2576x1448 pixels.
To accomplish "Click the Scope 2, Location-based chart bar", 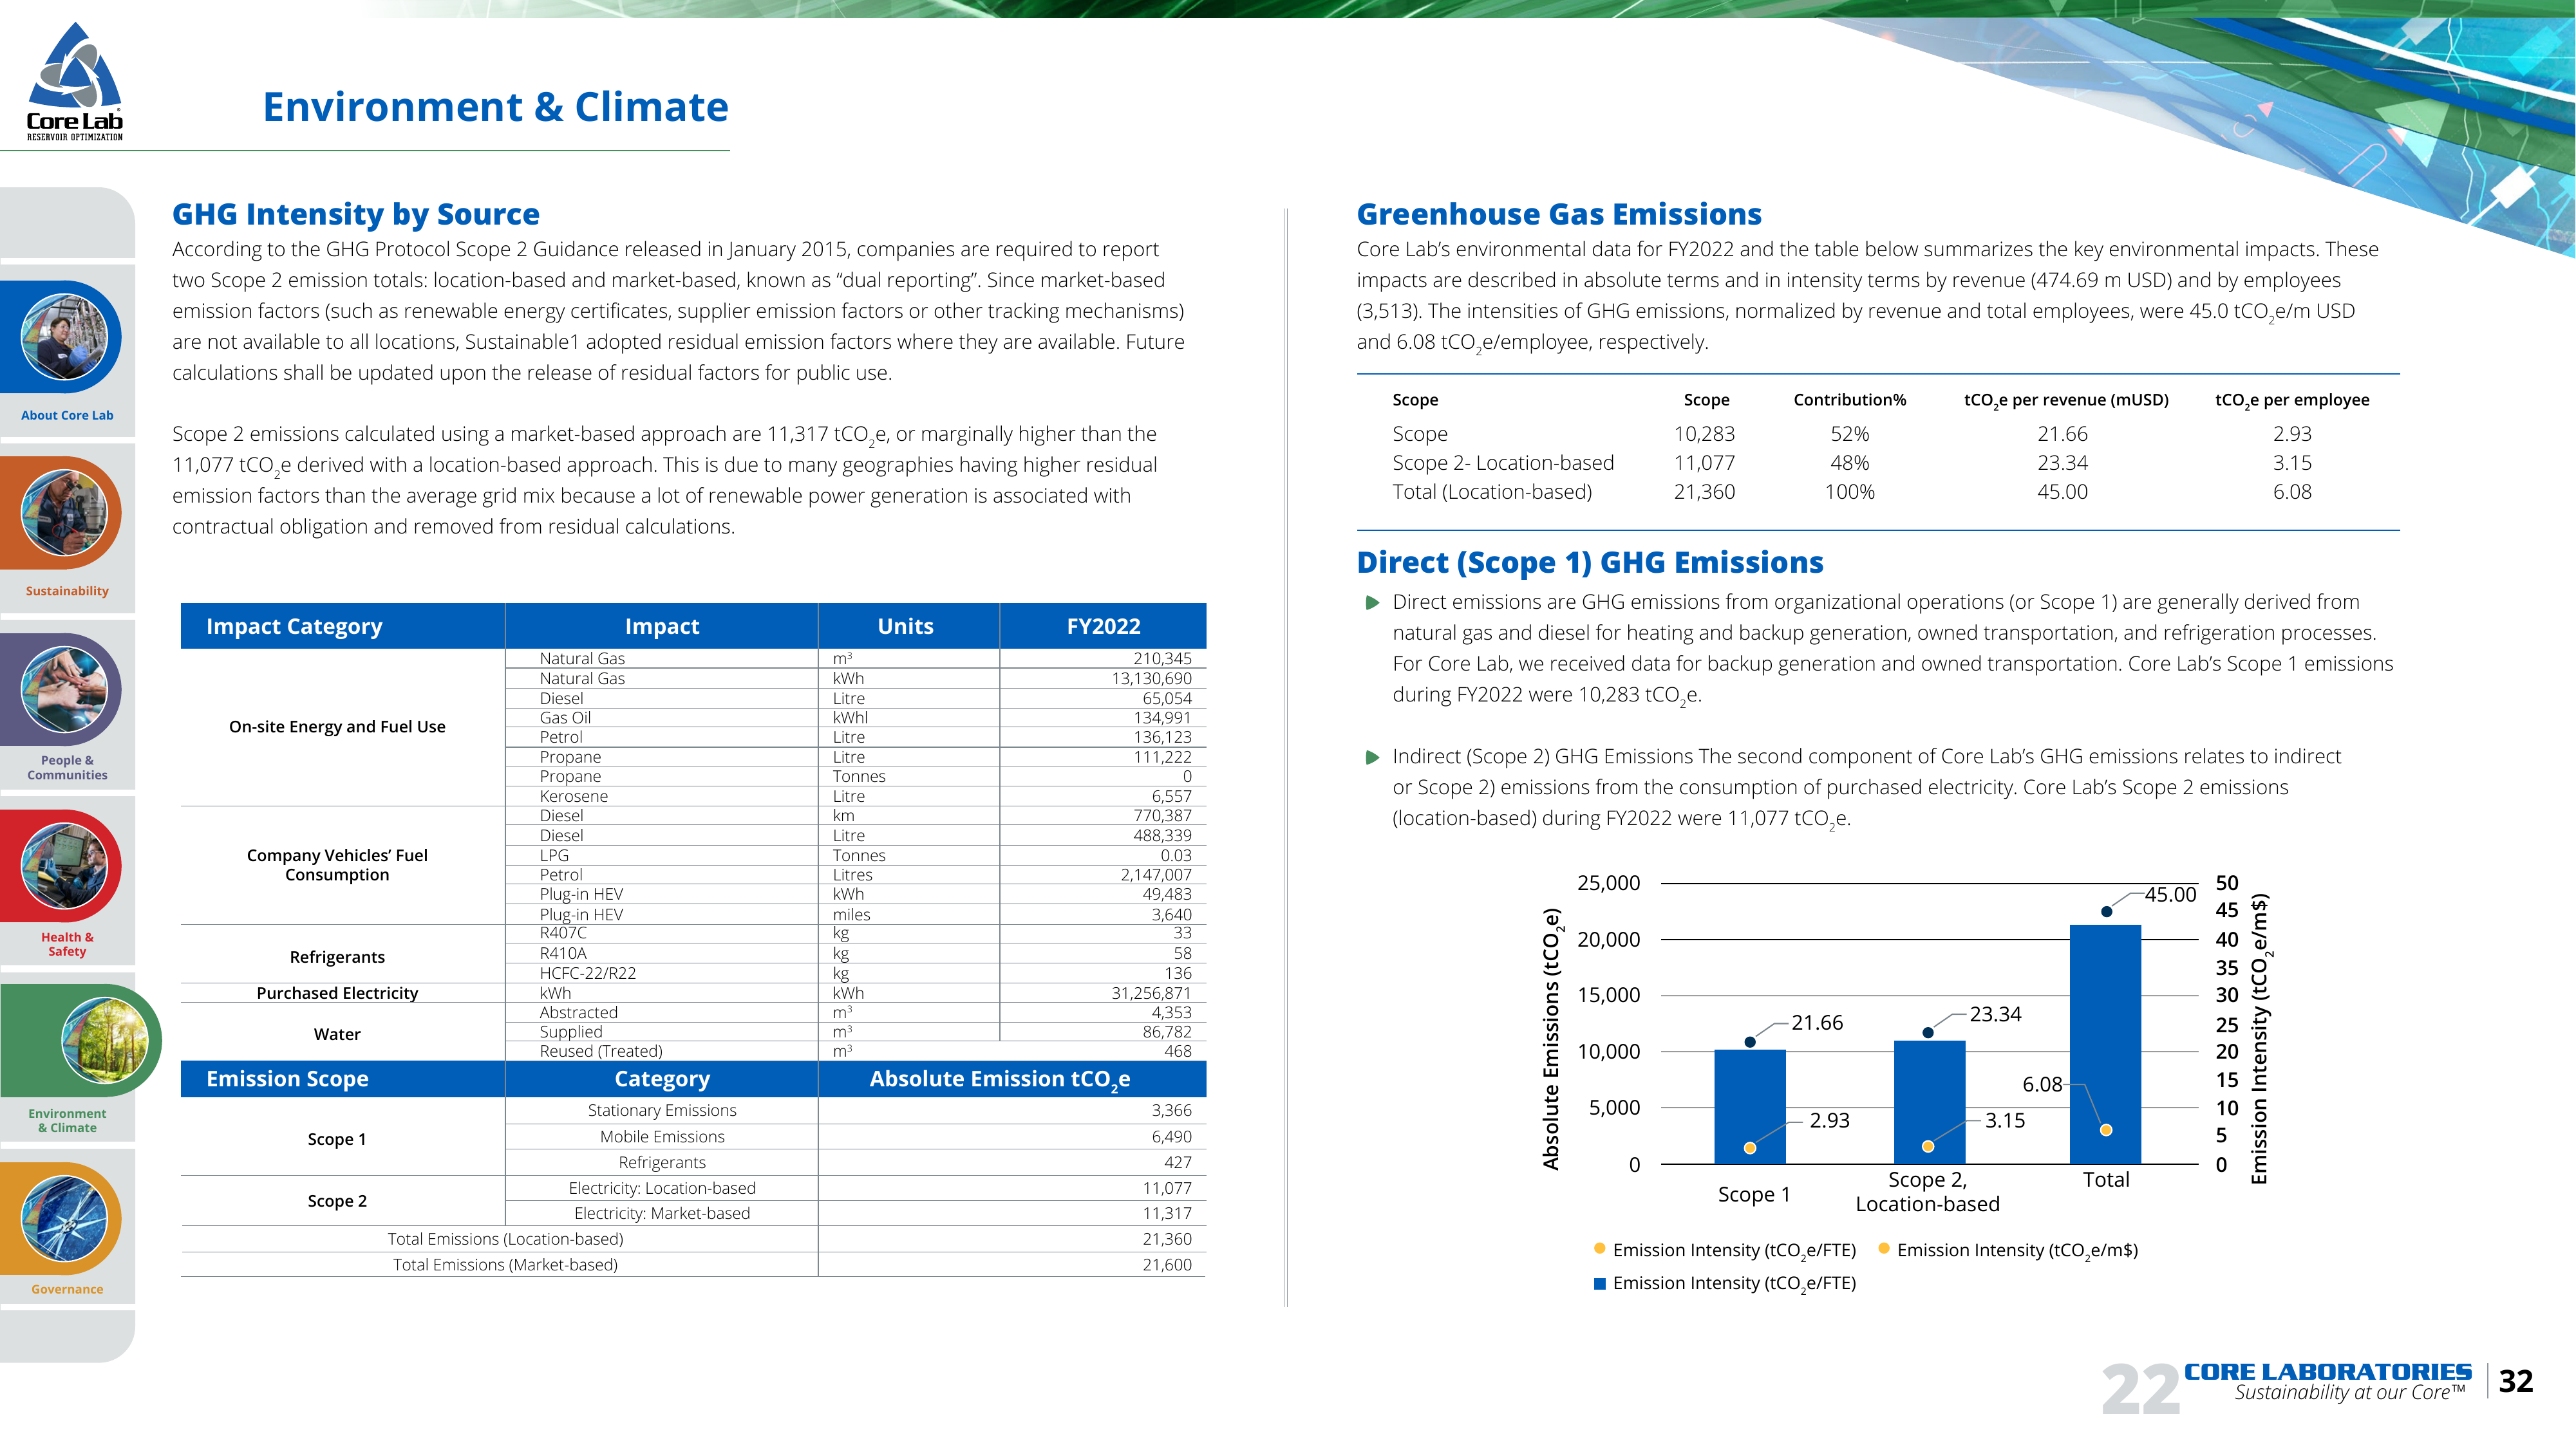I will pyautogui.click(x=1930, y=1102).
